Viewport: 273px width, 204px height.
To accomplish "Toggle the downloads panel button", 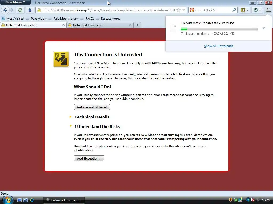I will [x=268, y=10].
